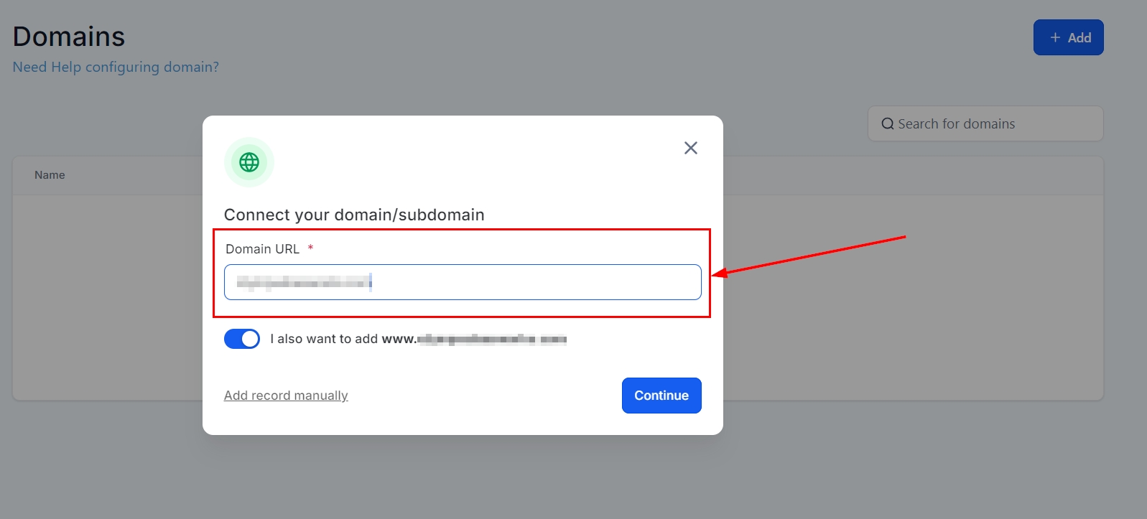The image size is (1147, 519).
Task: Click the table header row right of dialog
Action: pyautogui.click(x=912, y=176)
